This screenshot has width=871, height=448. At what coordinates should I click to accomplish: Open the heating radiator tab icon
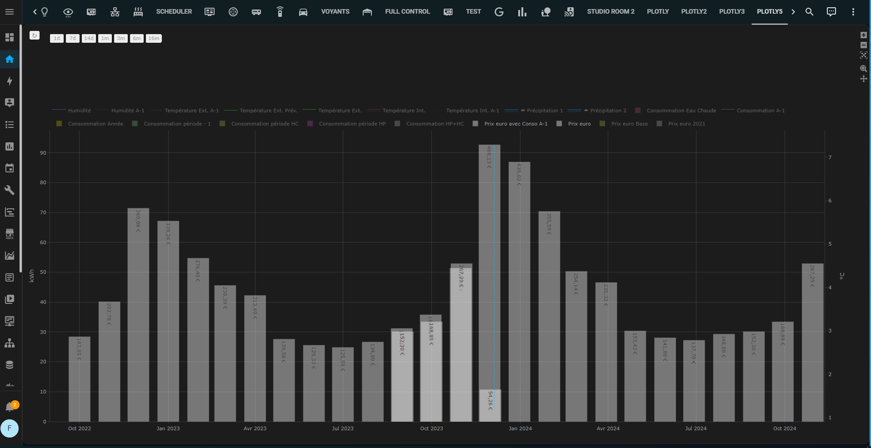coord(138,12)
